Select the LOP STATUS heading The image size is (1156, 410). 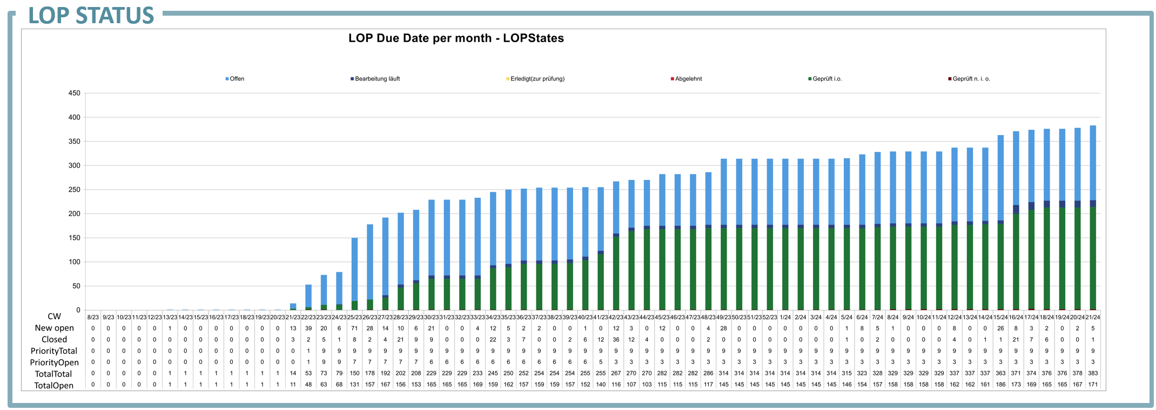(x=91, y=16)
